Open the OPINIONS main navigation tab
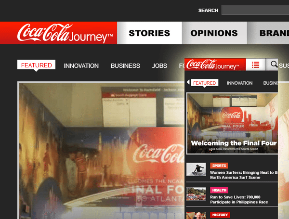 [214, 33]
